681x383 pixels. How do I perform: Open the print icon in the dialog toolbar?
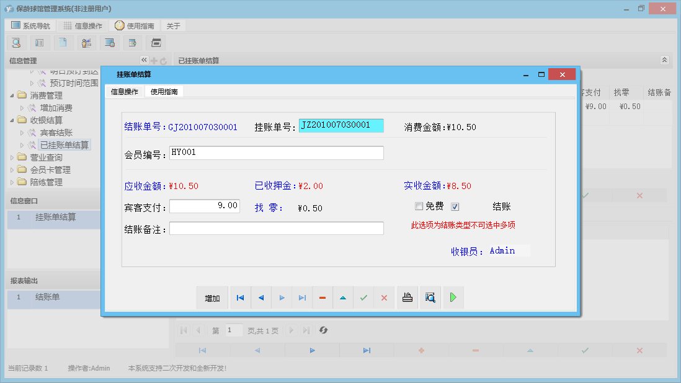coord(407,297)
